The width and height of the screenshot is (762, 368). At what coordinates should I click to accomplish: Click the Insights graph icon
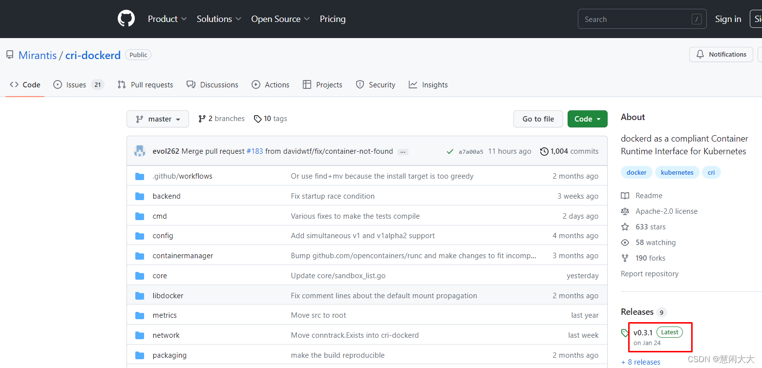413,84
